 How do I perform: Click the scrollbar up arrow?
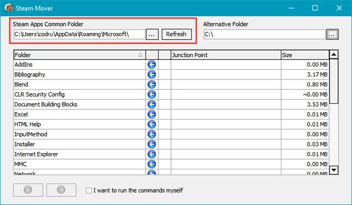click(334, 54)
